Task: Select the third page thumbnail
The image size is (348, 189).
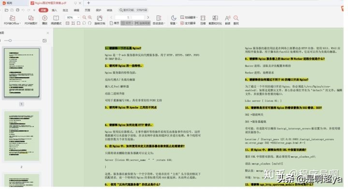Action: coord(22,180)
